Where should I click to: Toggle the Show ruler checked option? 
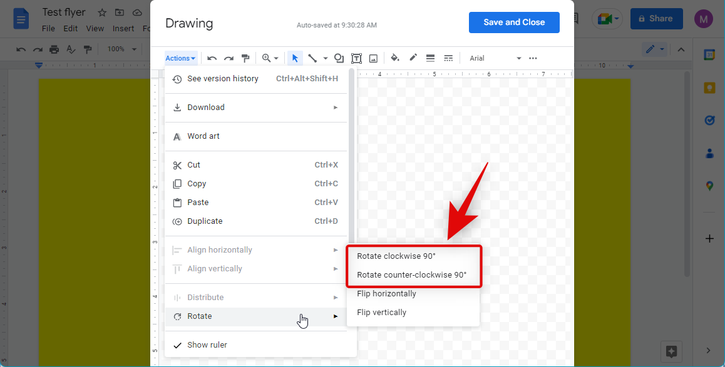(207, 345)
